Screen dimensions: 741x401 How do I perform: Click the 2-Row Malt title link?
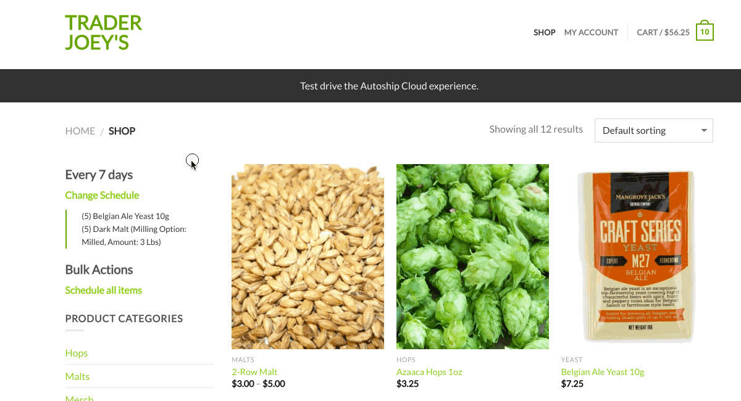254,372
